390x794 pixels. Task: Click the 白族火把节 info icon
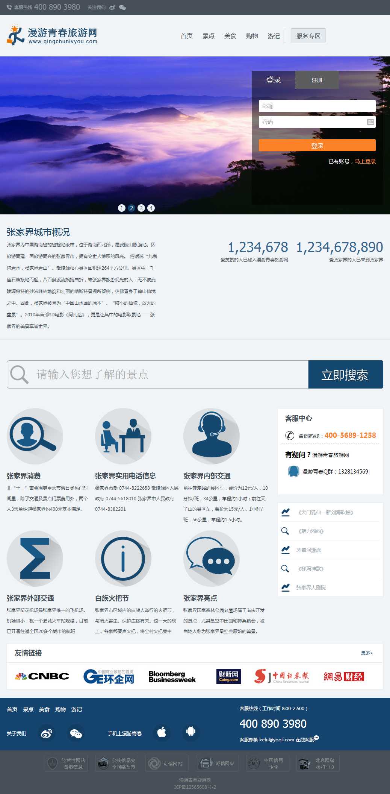(x=123, y=559)
